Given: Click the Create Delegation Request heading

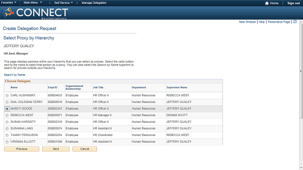Looking at the screenshot, I should point(29,28).
